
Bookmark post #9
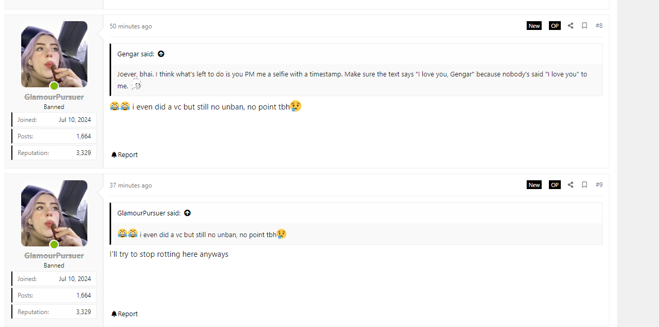585,185
